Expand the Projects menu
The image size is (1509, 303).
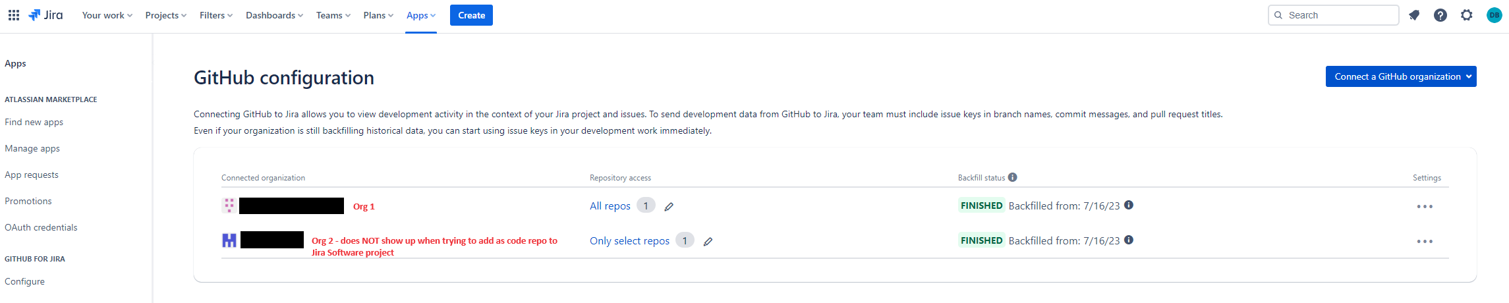(165, 15)
